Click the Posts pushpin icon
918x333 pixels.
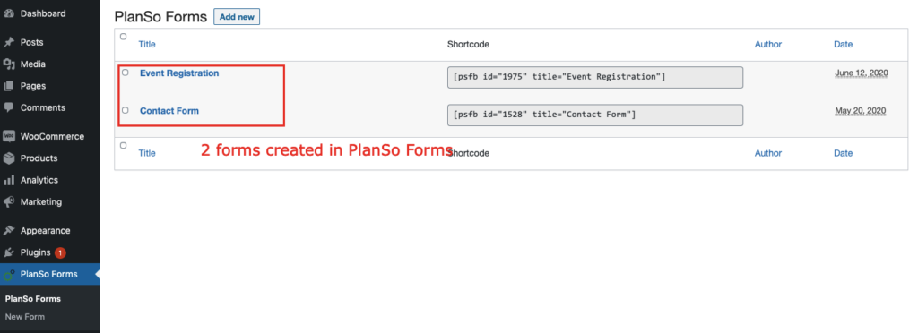(9, 43)
